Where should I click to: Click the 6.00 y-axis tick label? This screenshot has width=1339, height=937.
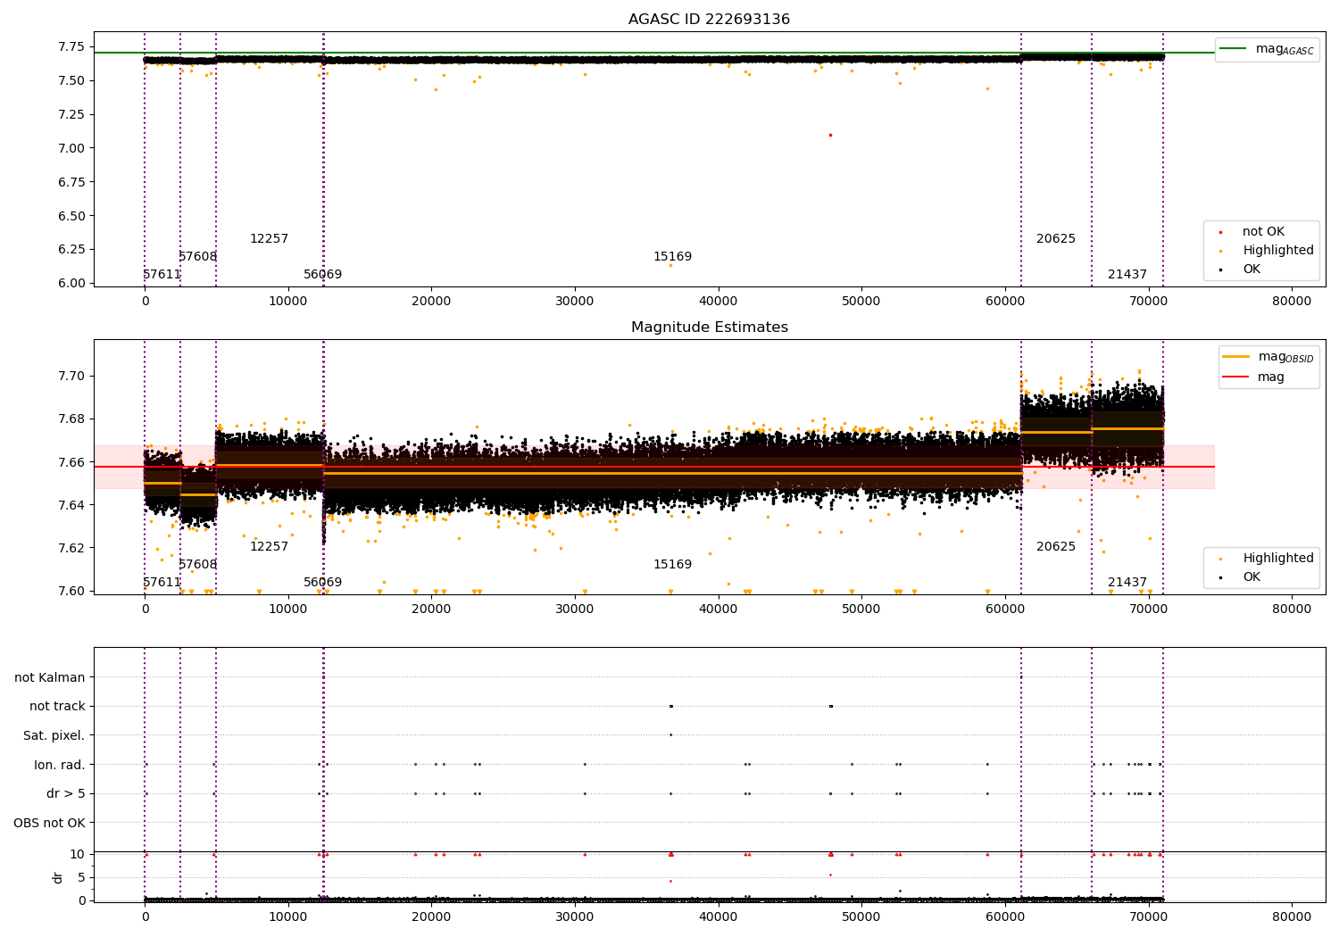click(x=71, y=284)
